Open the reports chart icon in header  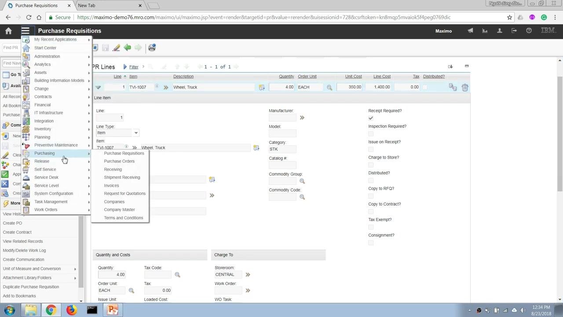(x=485, y=31)
